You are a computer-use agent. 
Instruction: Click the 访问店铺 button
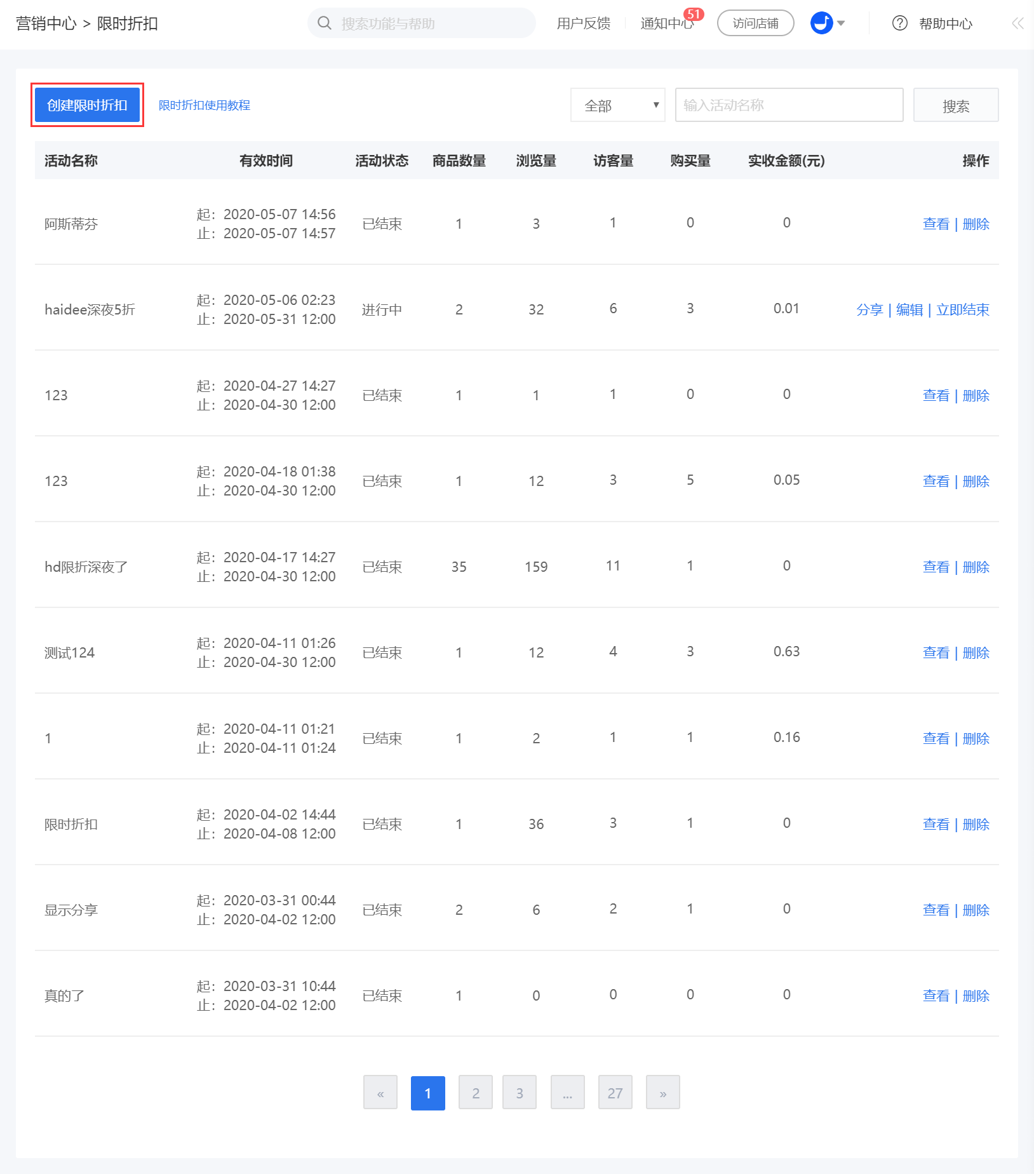[756, 24]
